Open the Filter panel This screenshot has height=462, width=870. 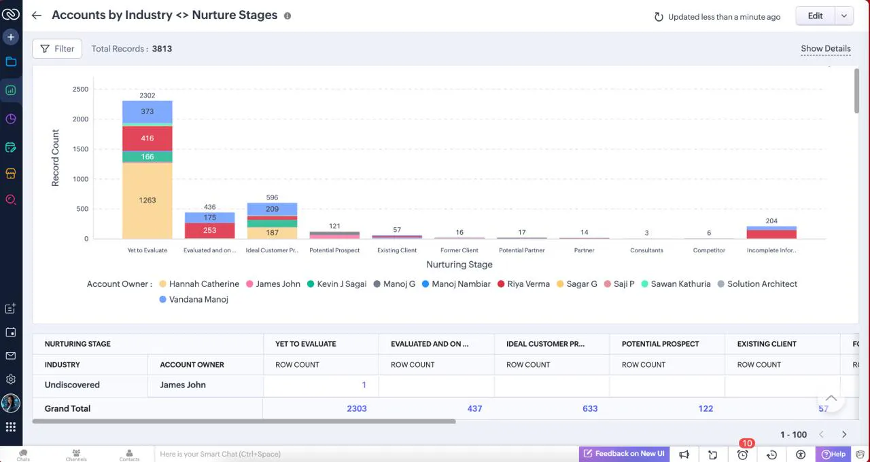(x=57, y=49)
